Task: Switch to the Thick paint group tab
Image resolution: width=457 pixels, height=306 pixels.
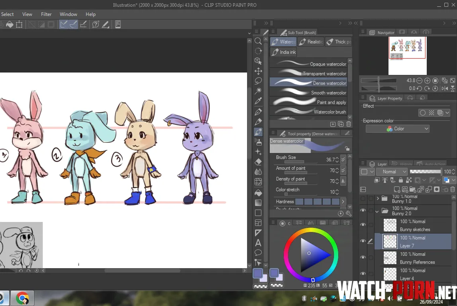Action: [x=338, y=42]
